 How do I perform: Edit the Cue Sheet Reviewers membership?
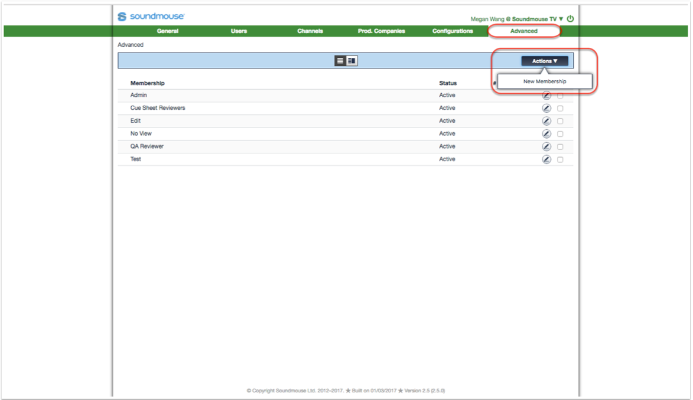point(546,108)
